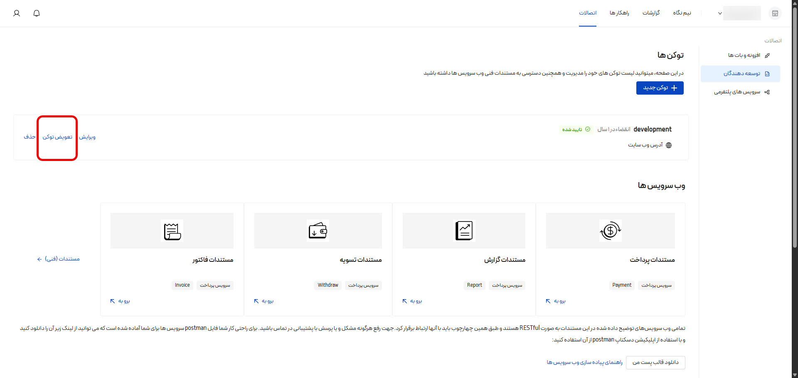Click the store icon at top right
The height and width of the screenshot is (378, 798).
(x=775, y=13)
